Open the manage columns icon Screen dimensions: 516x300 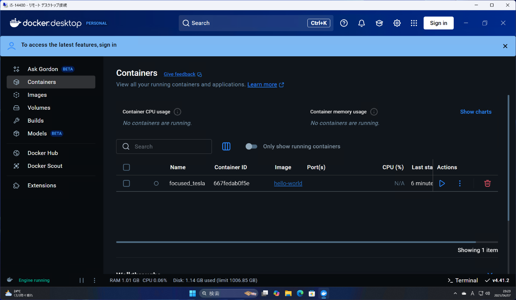coord(226,147)
